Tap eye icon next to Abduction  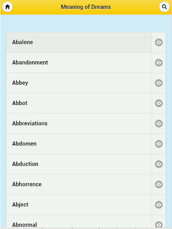pos(159,164)
